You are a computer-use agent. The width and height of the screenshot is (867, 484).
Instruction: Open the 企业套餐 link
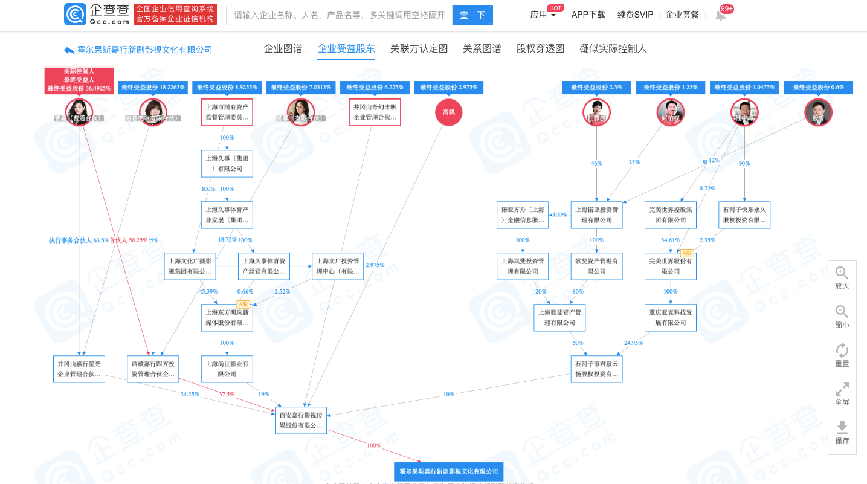pyautogui.click(x=682, y=15)
